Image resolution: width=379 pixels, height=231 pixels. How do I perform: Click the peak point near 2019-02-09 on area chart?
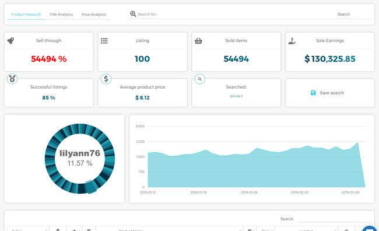357,143
